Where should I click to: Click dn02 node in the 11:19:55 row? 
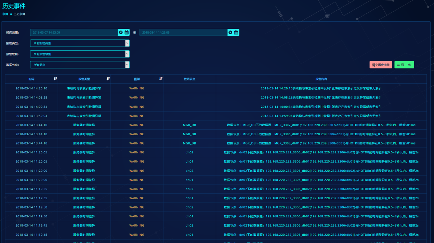[x=189, y=189]
